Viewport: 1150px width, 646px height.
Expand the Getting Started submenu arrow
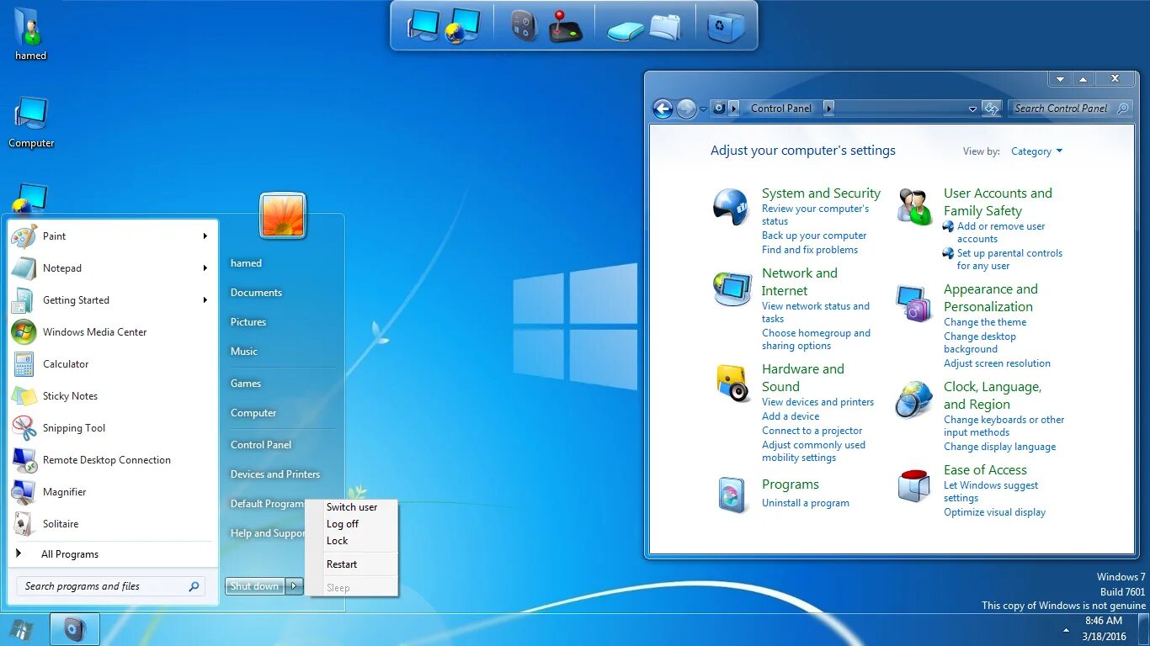tap(205, 300)
